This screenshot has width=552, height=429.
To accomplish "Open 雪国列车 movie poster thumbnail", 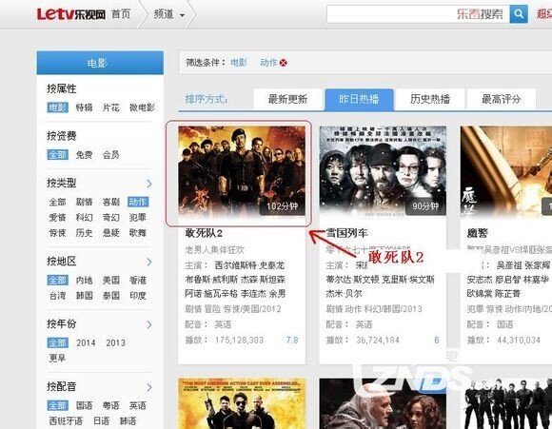I will tap(383, 170).
